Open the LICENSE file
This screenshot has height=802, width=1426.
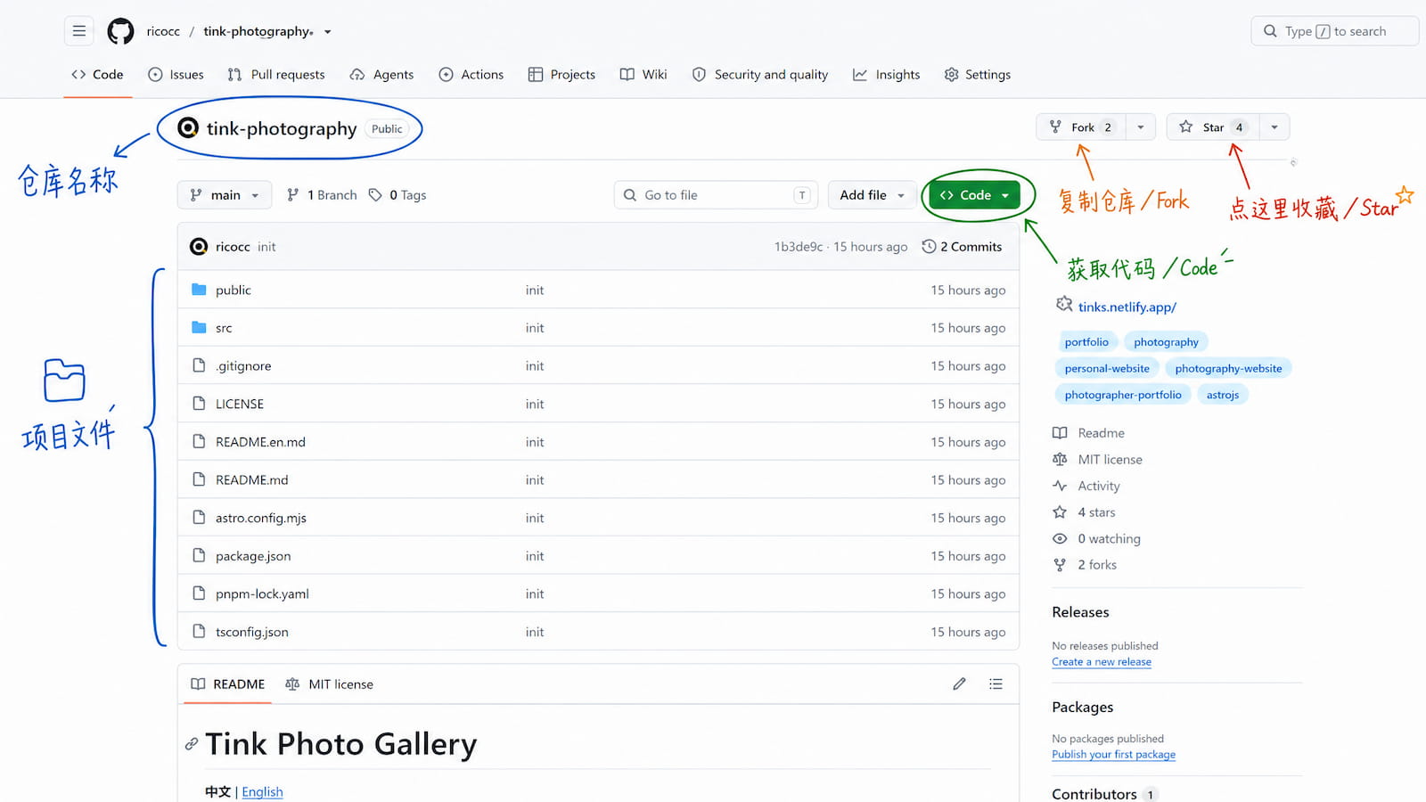pyautogui.click(x=240, y=405)
